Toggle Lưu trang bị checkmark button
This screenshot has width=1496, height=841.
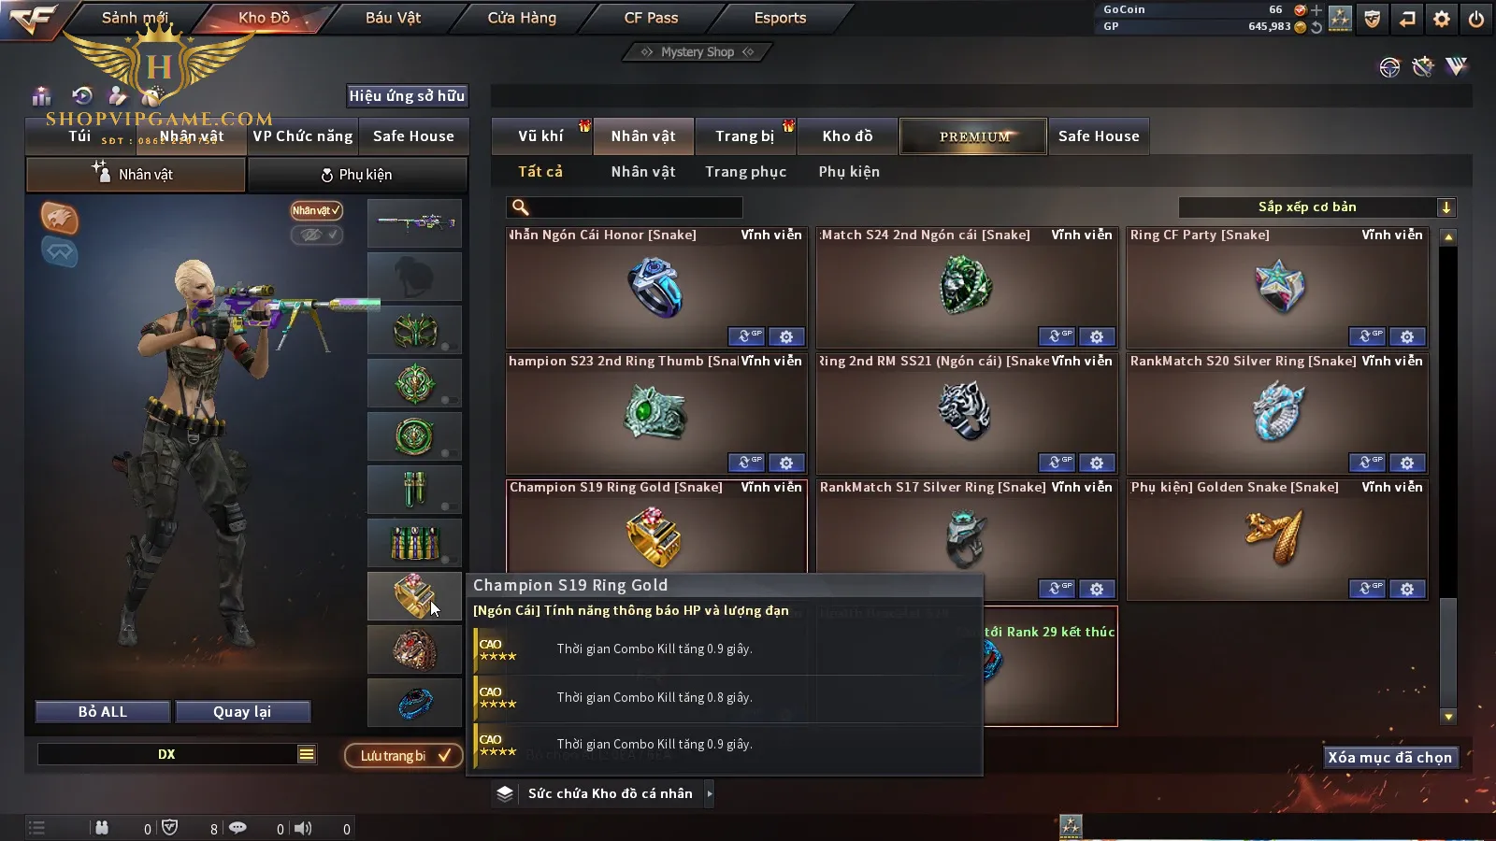click(x=404, y=756)
